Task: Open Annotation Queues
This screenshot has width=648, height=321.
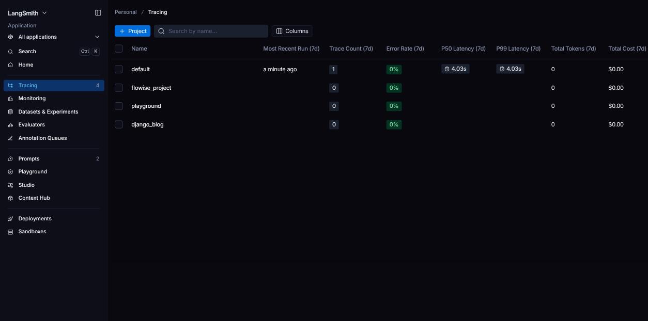Action: pyautogui.click(x=54, y=138)
